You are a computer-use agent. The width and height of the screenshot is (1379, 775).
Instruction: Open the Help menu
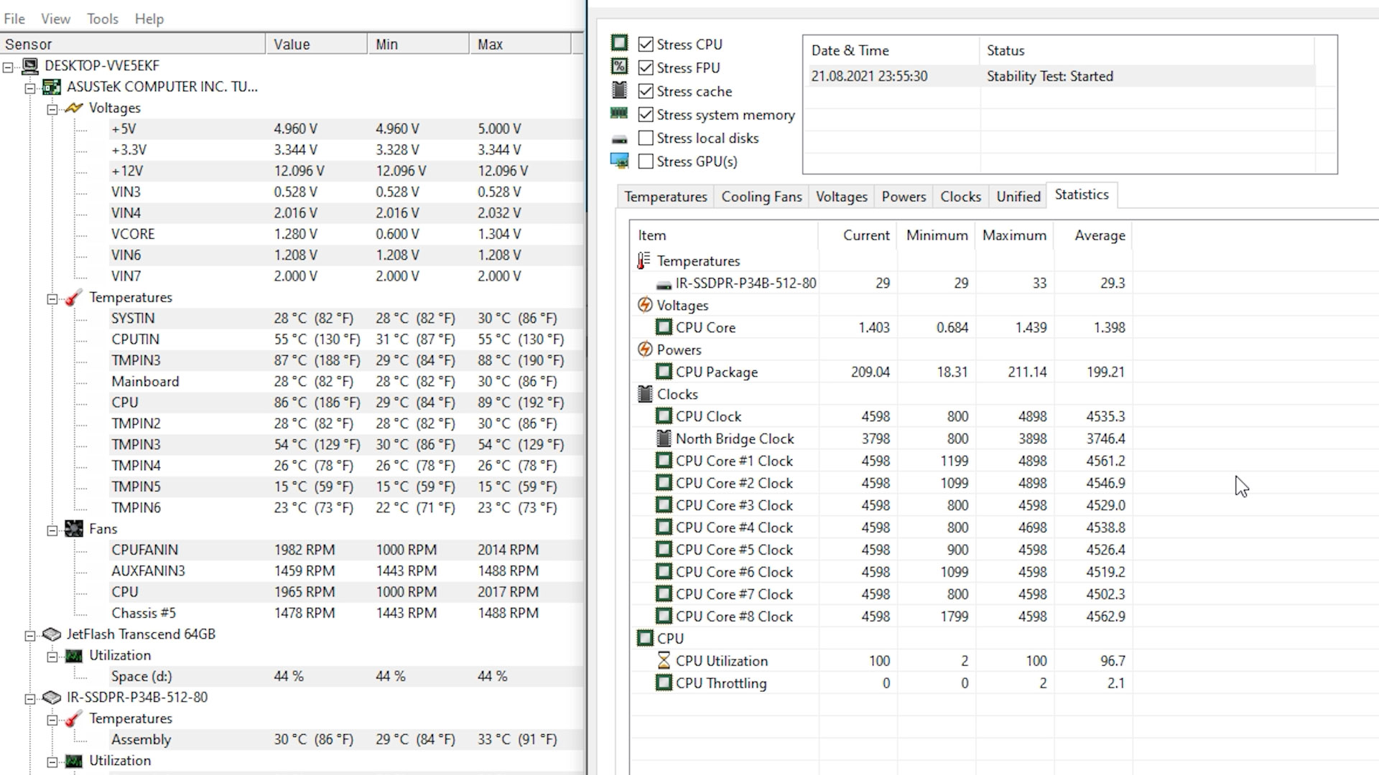click(x=149, y=19)
